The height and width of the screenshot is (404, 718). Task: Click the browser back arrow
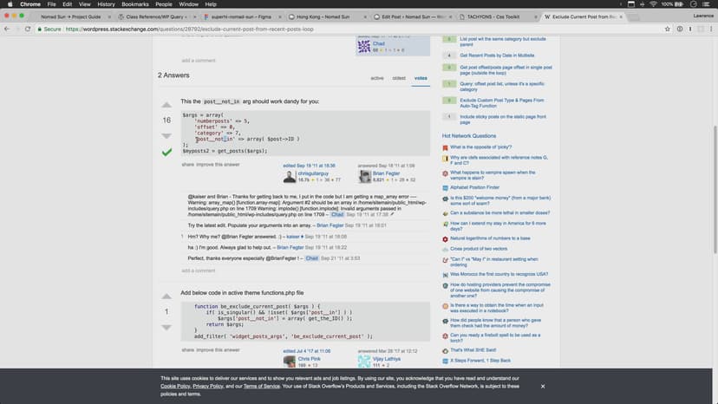click(7, 29)
